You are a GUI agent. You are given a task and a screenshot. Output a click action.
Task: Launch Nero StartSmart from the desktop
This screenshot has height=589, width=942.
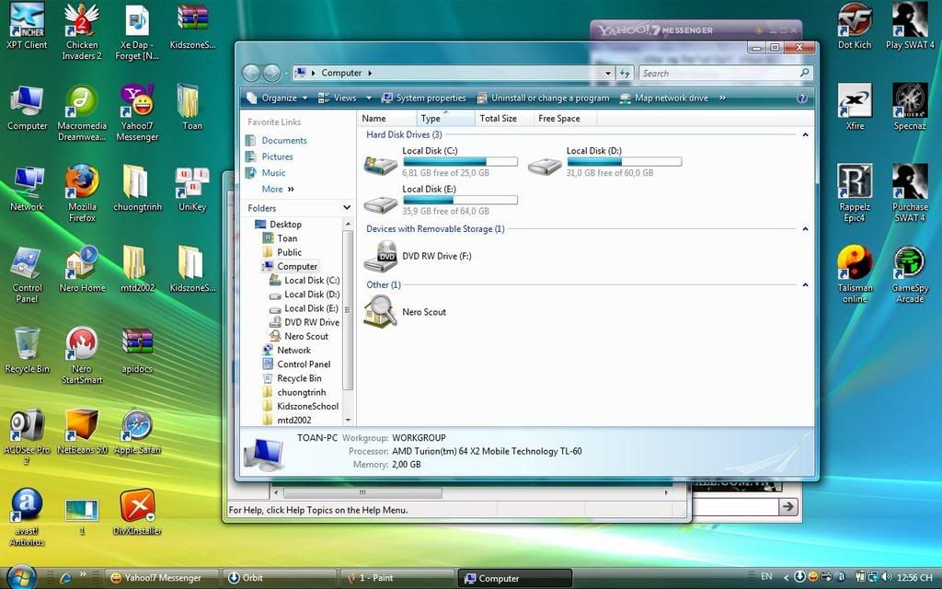pyautogui.click(x=82, y=356)
